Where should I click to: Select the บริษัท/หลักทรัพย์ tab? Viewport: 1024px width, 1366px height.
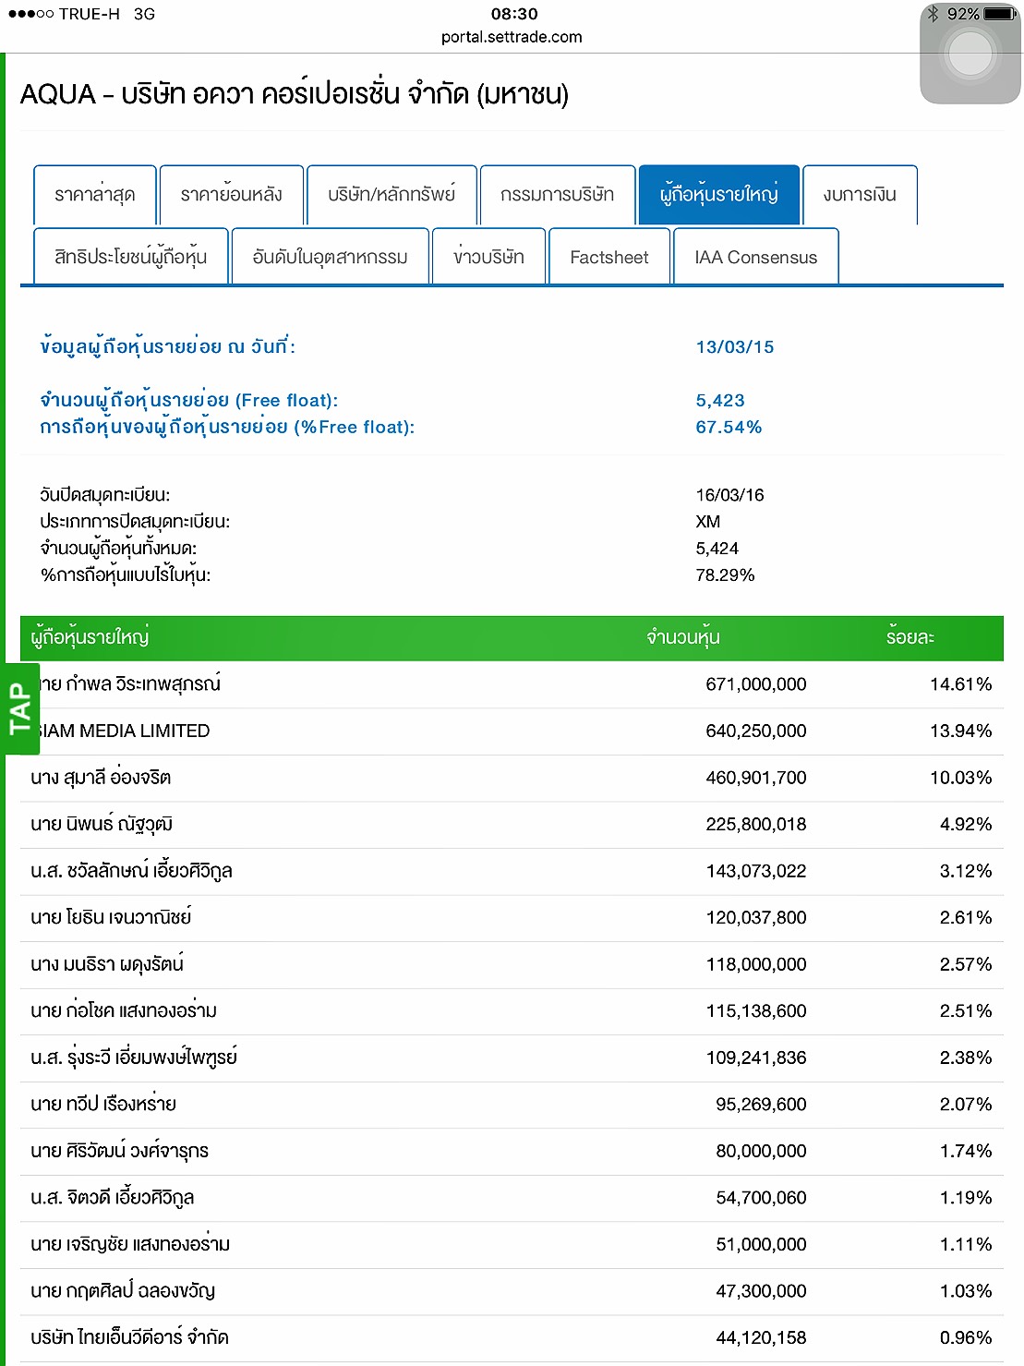click(x=392, y=195)
